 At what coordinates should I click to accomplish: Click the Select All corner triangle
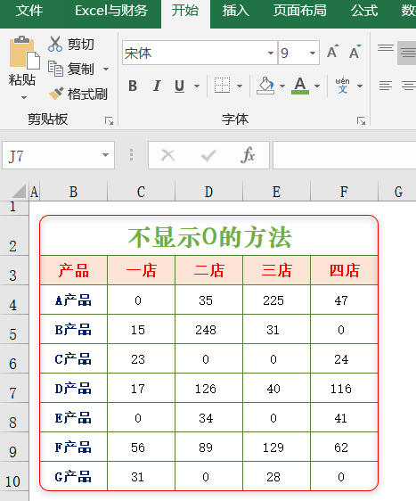pos(20,192)
